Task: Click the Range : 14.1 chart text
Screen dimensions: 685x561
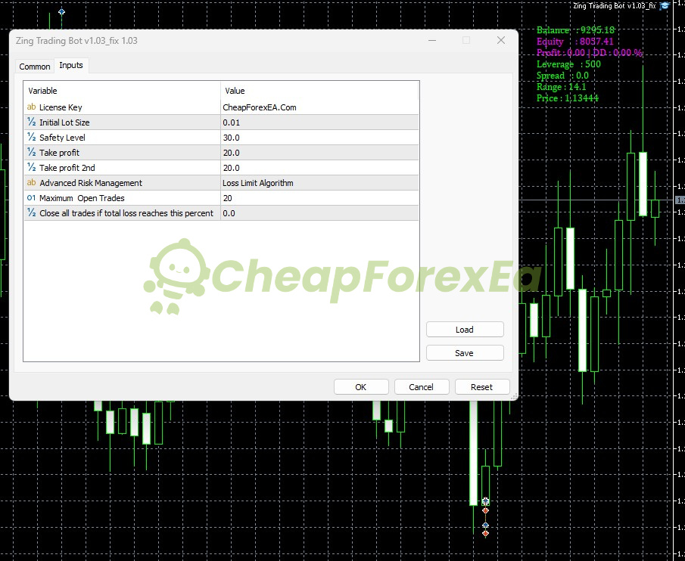Action: 562,87
